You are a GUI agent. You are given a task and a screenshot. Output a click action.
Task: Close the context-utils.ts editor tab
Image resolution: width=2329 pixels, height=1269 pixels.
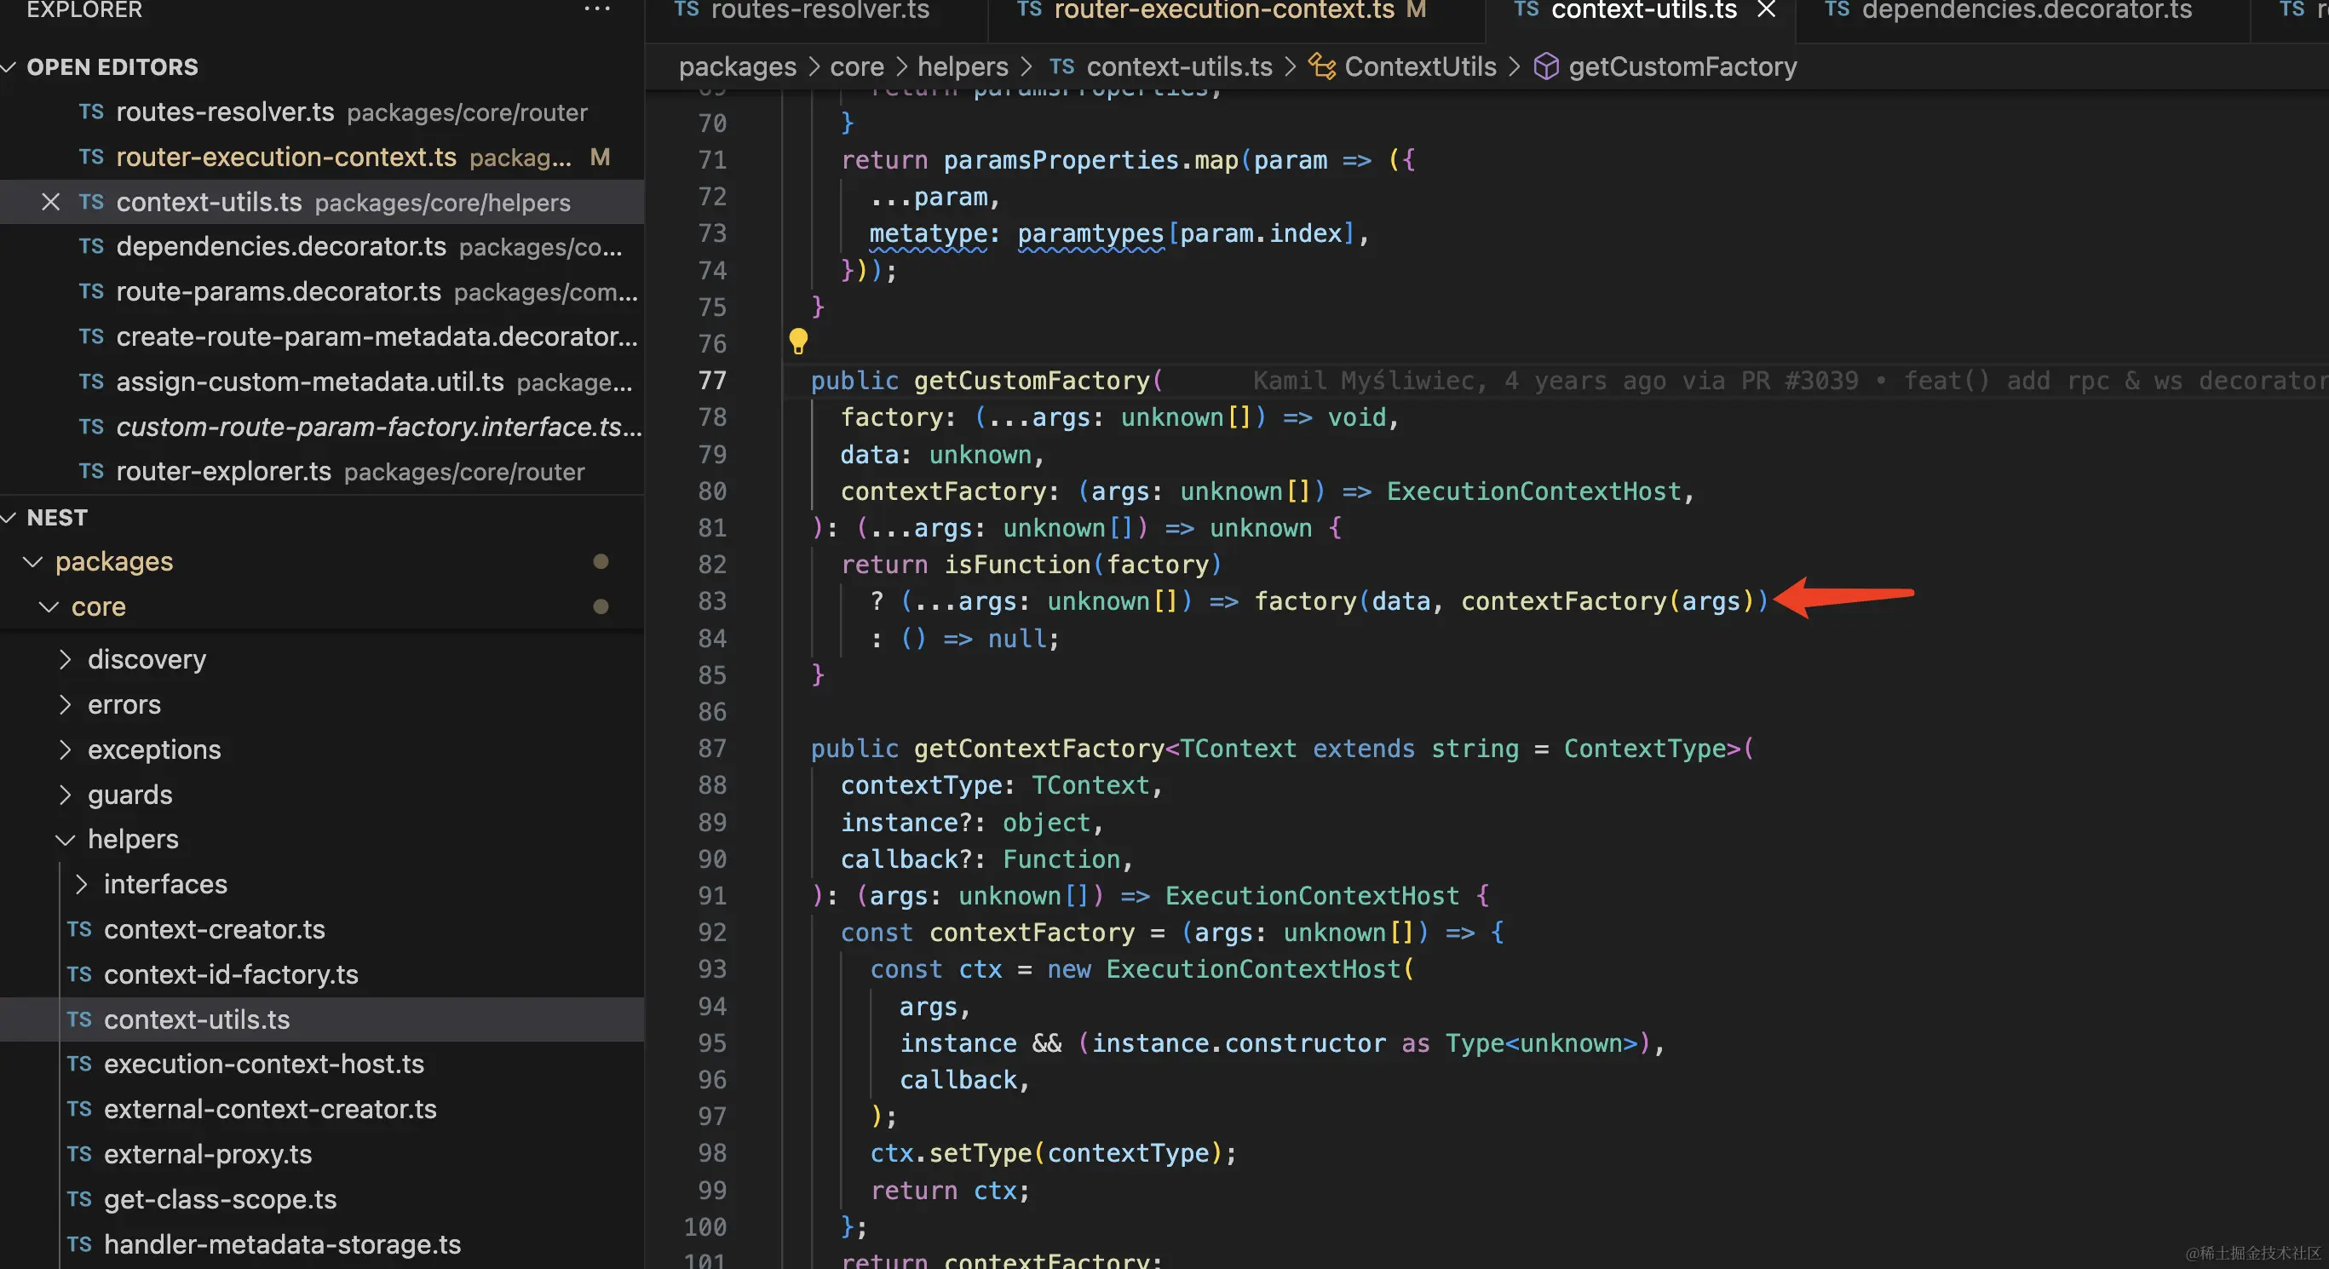pyautogui.click(x=1766, y=11)
